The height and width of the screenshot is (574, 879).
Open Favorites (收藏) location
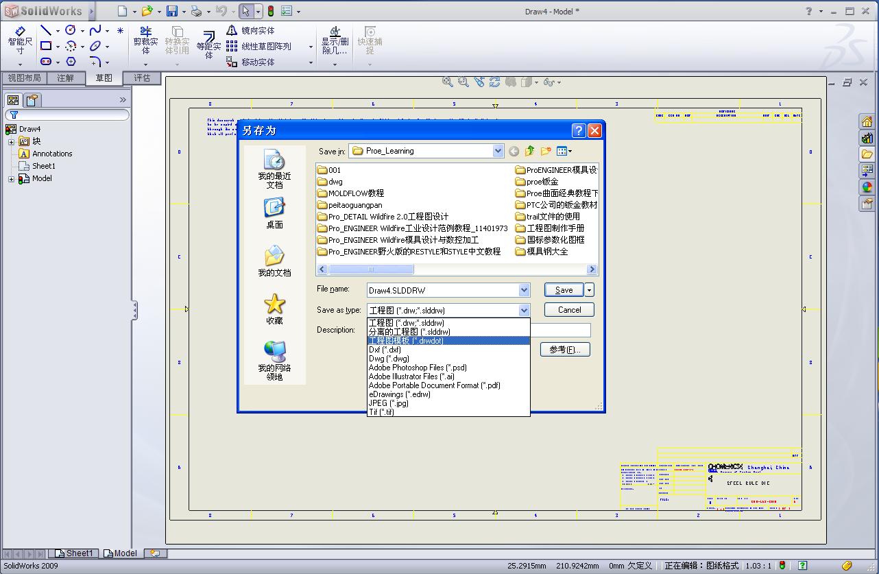274,309
